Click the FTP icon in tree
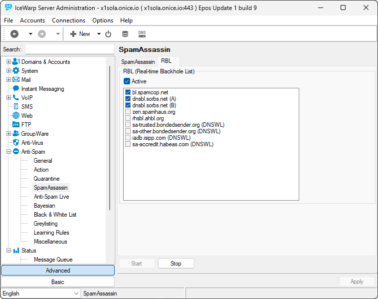The width and height of the screenshot is (378, 299). pyautogui.click(x=16, y=124)
